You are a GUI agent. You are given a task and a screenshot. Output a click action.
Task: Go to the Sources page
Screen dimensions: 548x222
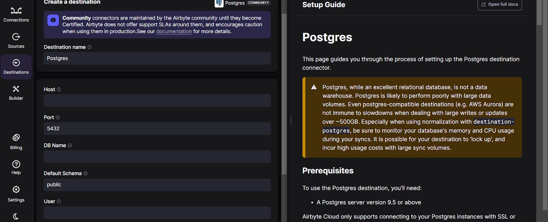click(16, 41)
